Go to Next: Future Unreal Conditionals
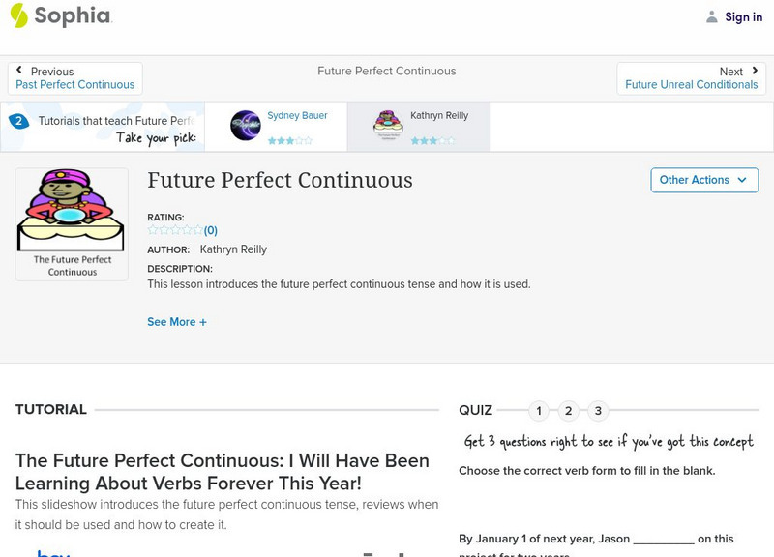This screenshot has width=774, height=557. (x=691, y=78)
